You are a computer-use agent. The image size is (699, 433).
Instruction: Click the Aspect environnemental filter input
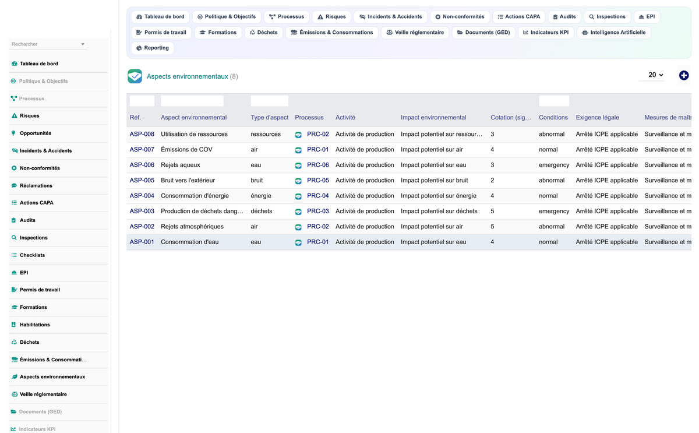192,101
